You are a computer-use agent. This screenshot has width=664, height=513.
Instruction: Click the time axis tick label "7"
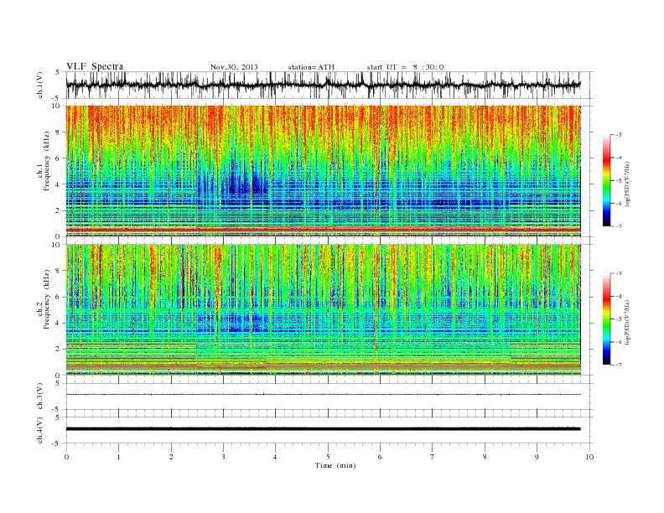433,457
